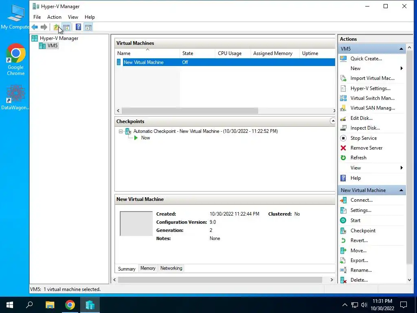Screen dimensions: 417x313
Task: Click the Export action icon
Action: coord(343,260)
